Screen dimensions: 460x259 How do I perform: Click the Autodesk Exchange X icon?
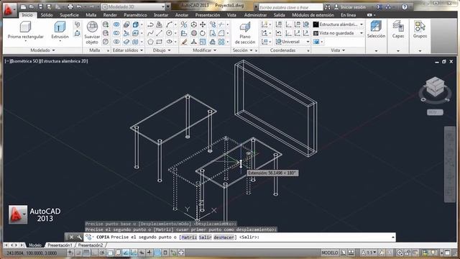pyautogui.click(x=379, y=6)
